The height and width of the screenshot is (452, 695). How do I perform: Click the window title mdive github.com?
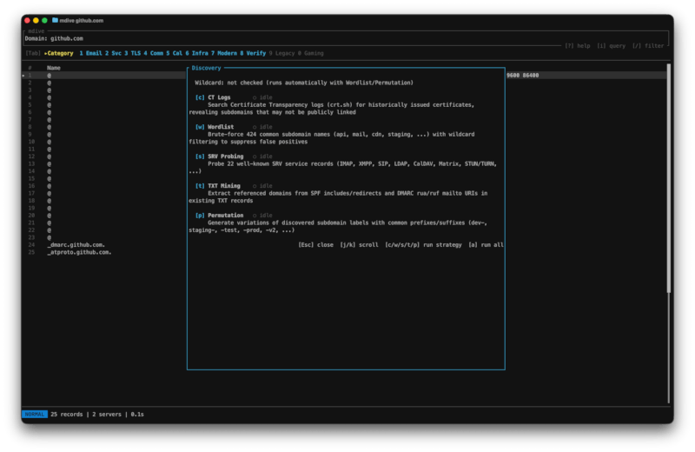81,20
